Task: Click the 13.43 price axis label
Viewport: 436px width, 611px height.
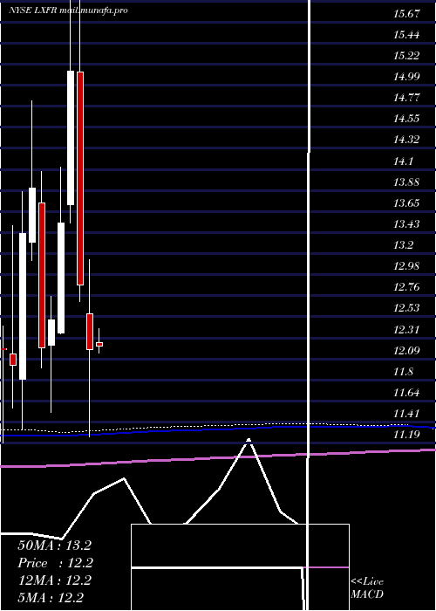Action: pos(406,224)
